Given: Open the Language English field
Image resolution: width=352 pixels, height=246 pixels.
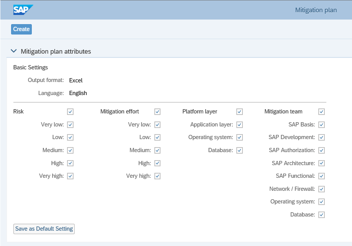Looking at the screenshot, I should pos(78,93).
